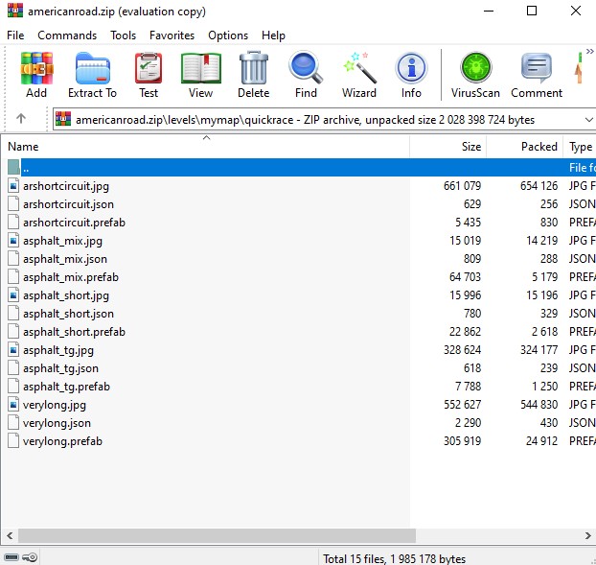This screenshot has height=565, width=596.
Task: Run the Test archive tool
Action: point(149,75)
